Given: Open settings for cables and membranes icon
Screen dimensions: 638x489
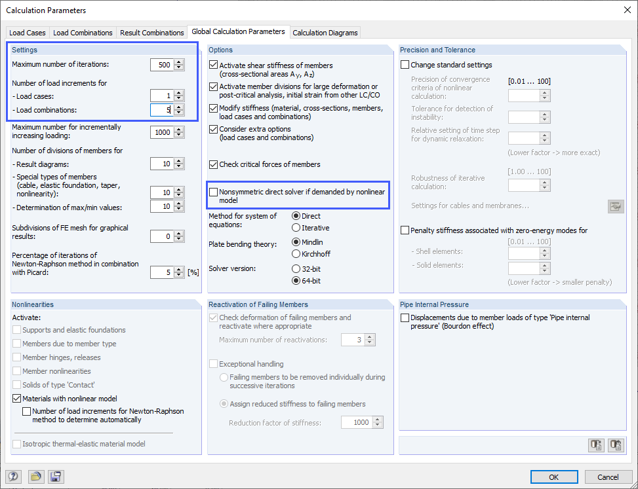Looking at the screenshot, I should click(x=615, y=206).
